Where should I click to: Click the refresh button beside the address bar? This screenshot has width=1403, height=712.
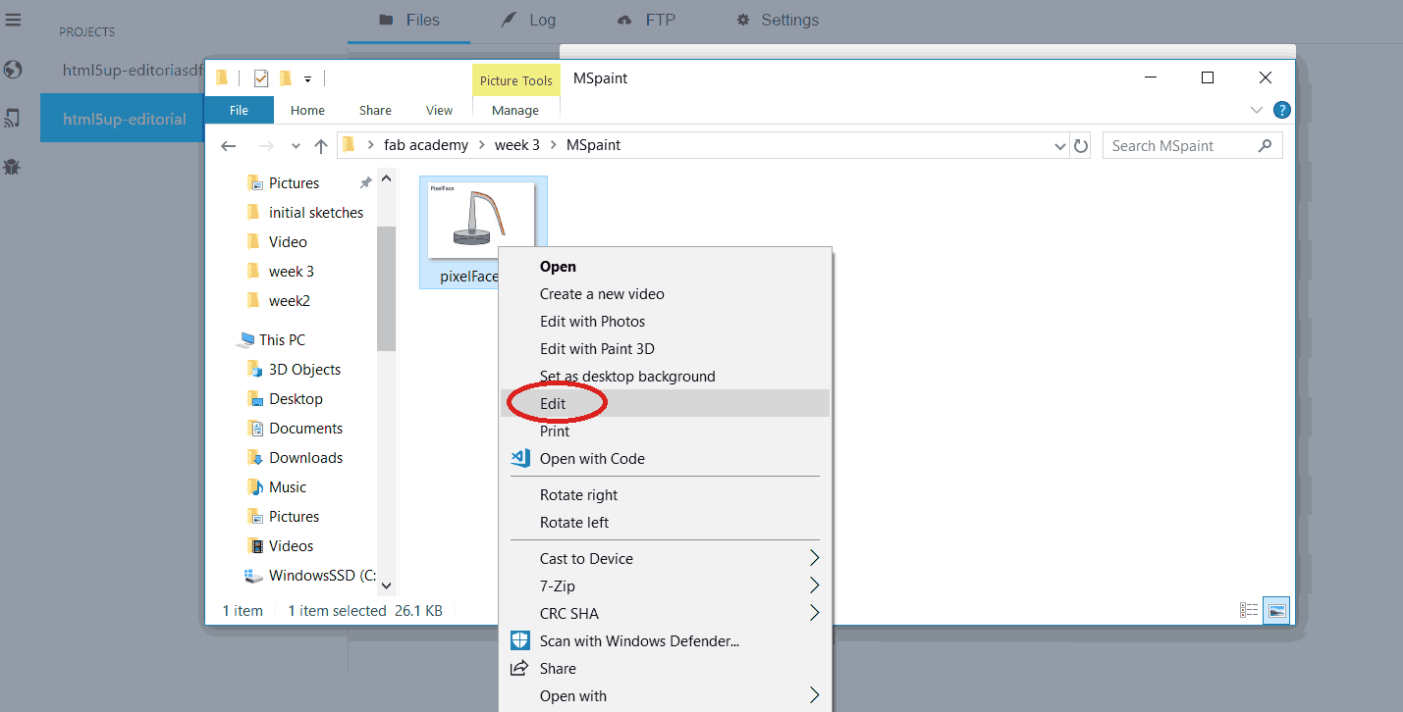click(x=1081, y=146)
